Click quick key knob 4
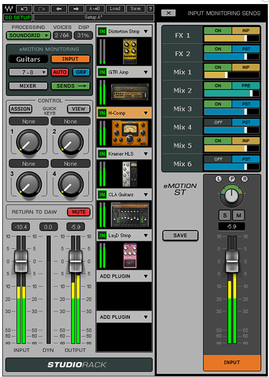 click(70, 184)
